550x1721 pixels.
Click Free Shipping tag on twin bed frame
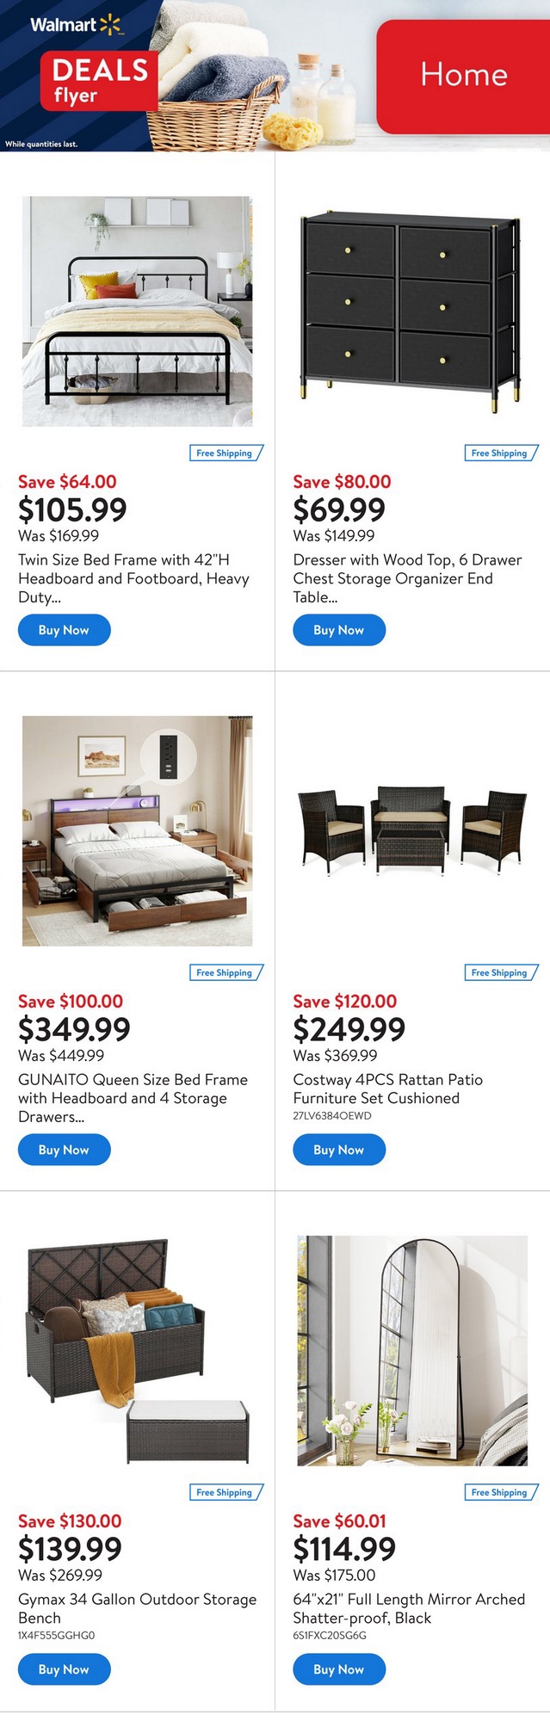tap(225, 453)
